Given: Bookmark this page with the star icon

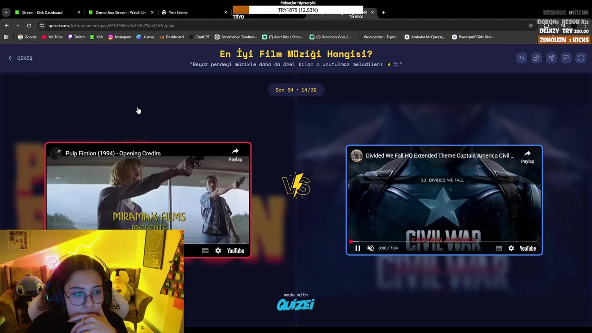Looking at the screenshot, I should click(530, 26).
